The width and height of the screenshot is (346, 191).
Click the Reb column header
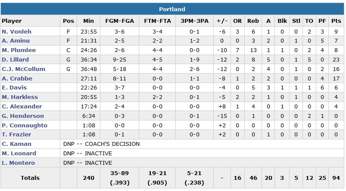point(253,21)
